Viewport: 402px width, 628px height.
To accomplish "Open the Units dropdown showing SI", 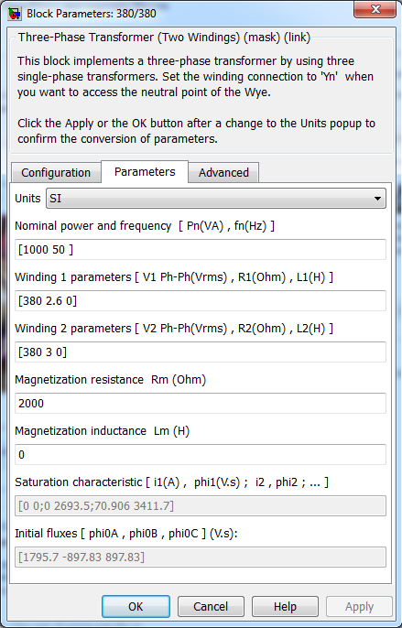I will [216, 199].
